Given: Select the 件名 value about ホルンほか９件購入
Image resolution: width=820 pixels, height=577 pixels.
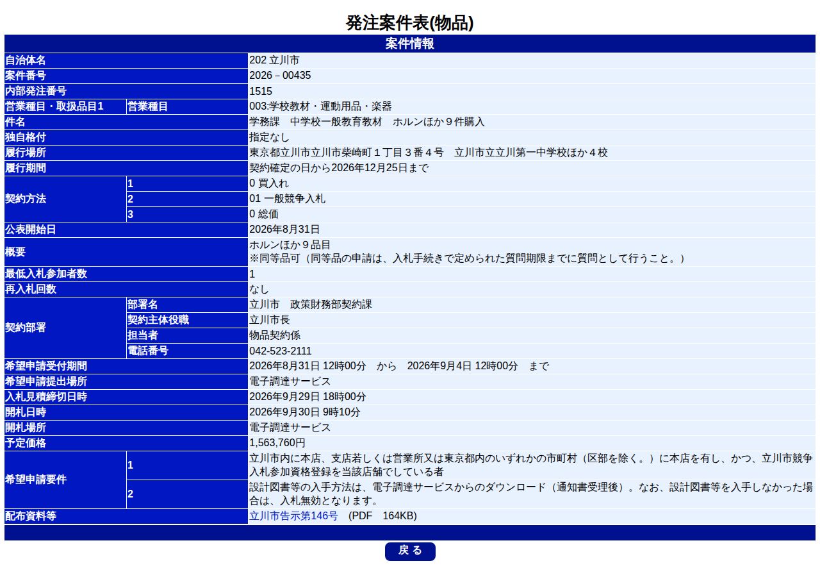Looking at the screenshot, I should (367, 122).
